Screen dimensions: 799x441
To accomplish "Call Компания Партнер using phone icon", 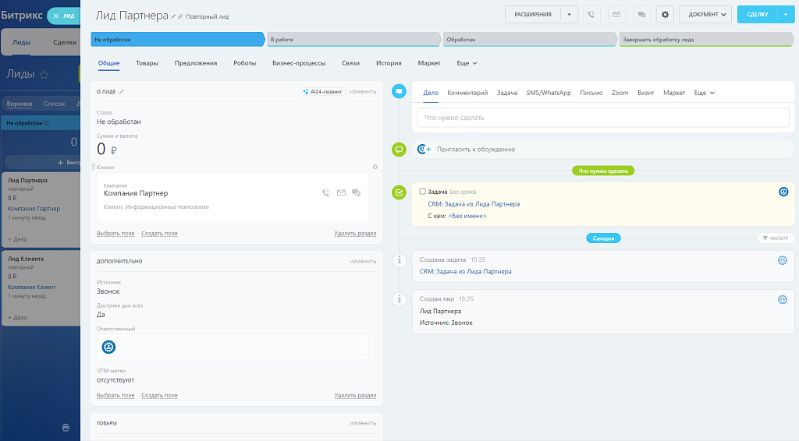I will click(325, 193).
